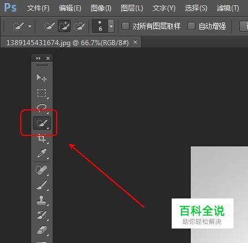248x243 pixels.
Task: Select the Lasso tool
Action: 42,108
